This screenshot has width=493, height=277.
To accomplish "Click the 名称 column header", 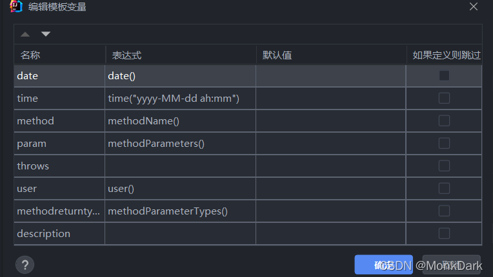I will point(60,55).
